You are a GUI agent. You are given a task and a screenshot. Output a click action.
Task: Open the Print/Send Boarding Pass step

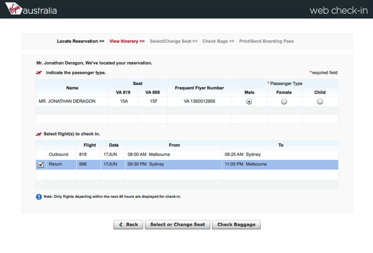(266, 41)
